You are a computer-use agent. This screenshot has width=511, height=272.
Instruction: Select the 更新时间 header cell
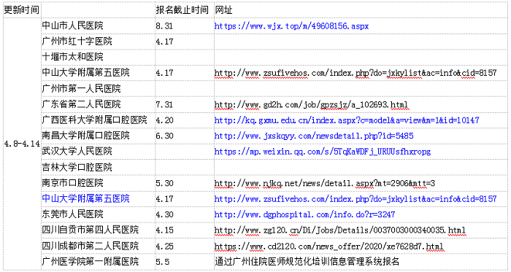pyautogui.click(x=22, y=10)
